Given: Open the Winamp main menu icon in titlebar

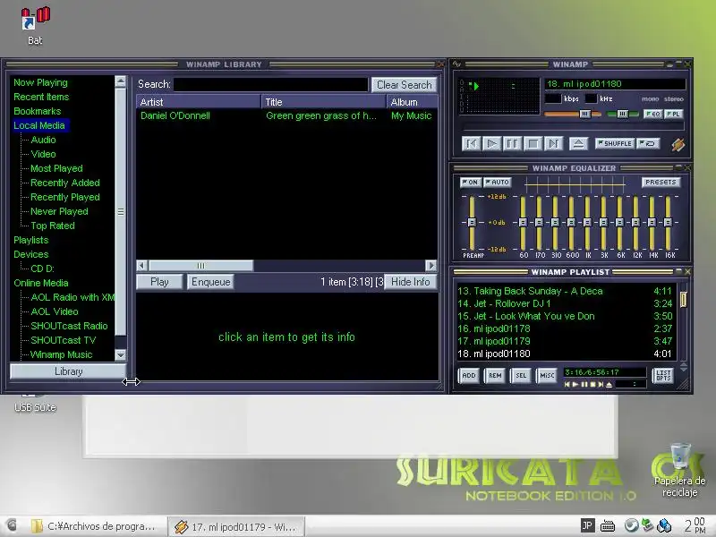Looking at the screenshot, I should click(456, 64).
